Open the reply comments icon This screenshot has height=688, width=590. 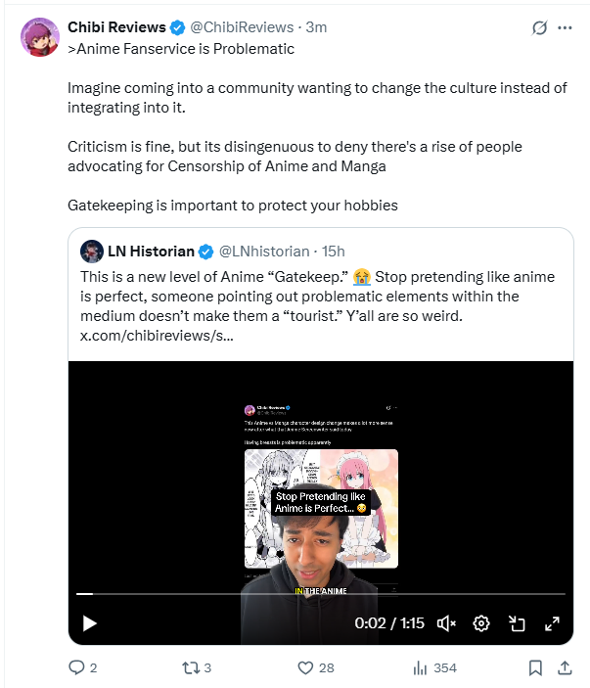click(76, 667)
